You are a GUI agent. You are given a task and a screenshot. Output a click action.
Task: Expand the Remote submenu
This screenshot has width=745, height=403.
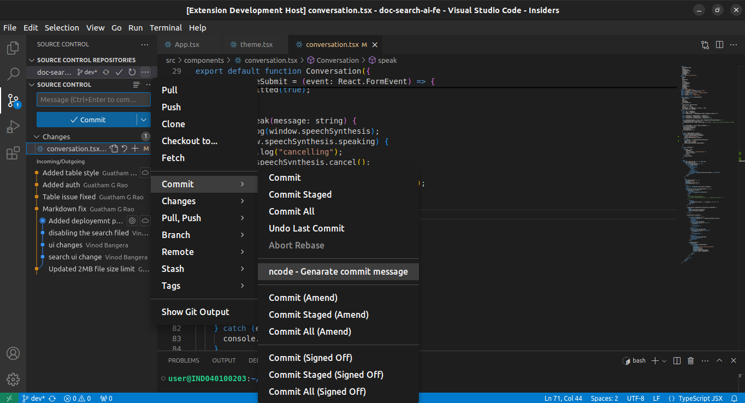[x=204, y=252]
